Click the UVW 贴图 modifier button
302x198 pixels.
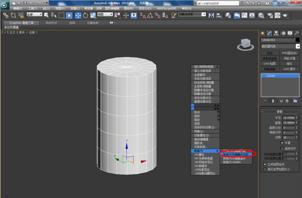click(270, 64)
